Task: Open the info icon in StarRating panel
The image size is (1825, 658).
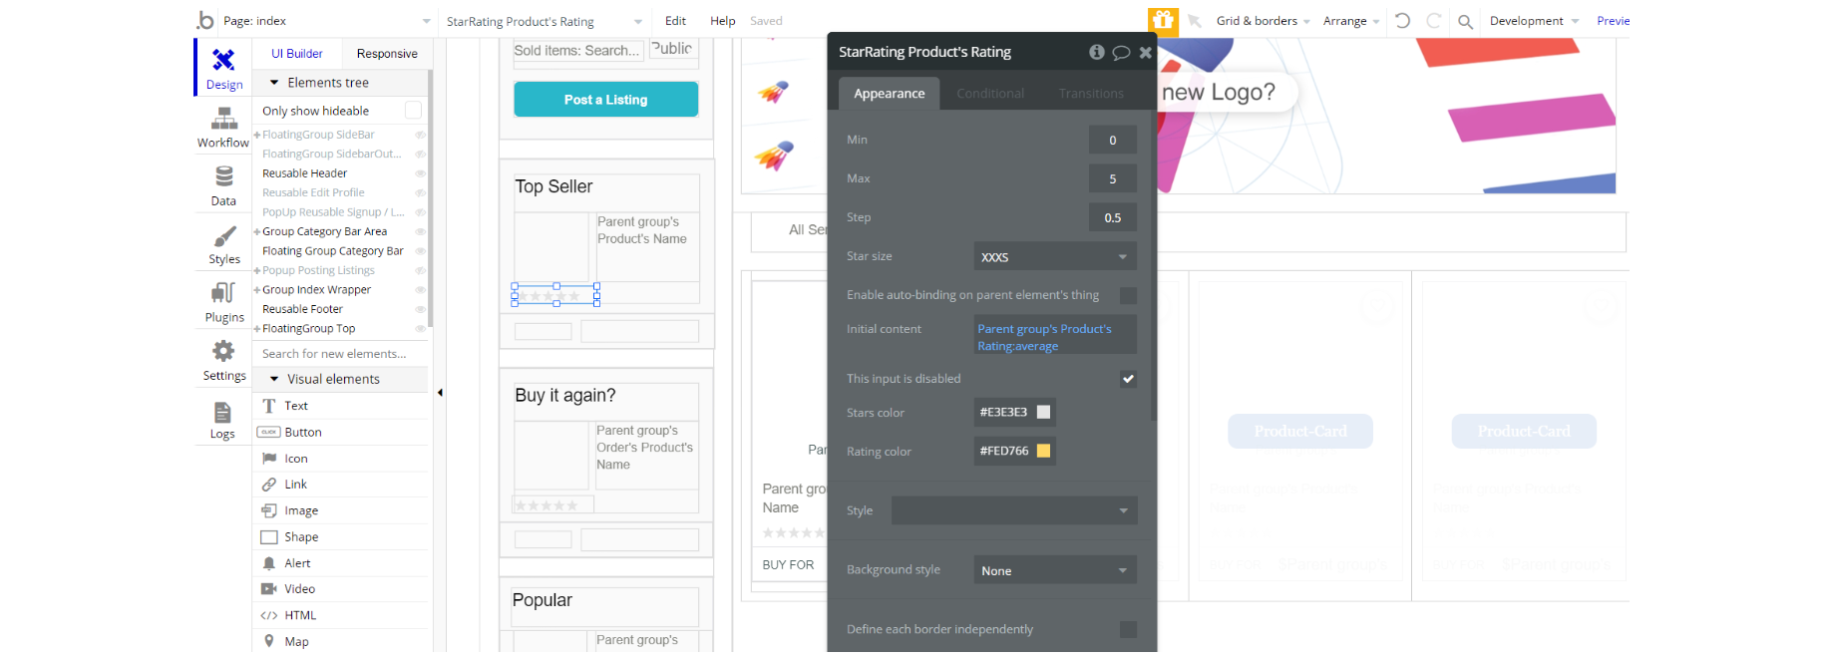Action: pyautogui.click(x=1096, y=52)
